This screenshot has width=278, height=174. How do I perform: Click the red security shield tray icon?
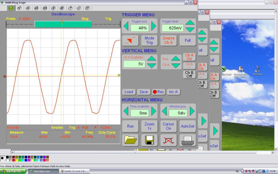pos(246,171)
